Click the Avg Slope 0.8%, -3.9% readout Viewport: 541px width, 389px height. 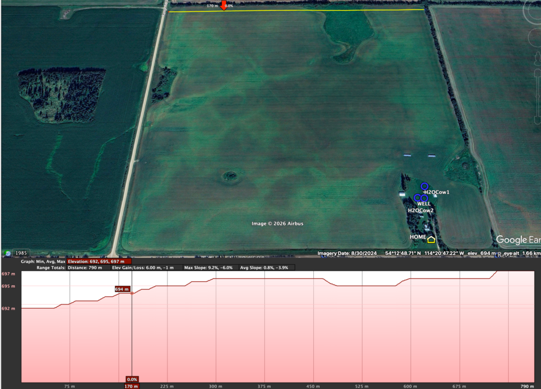pyautogui.click(x=267, y=268)
